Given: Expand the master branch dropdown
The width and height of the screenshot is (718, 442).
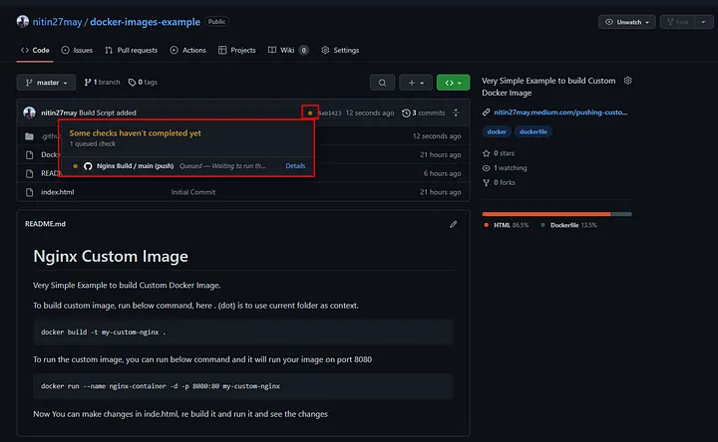Looking at the screenshot, I should (x=46, y=83).
